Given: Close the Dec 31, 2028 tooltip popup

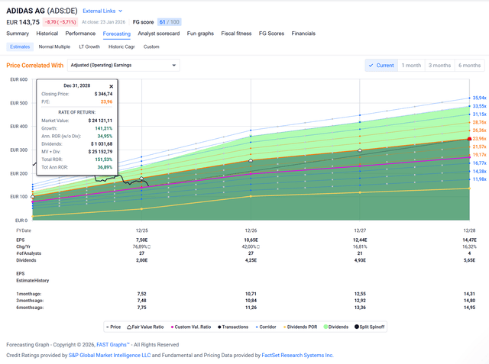Looking at the screenshot, I should pos(112,86).
